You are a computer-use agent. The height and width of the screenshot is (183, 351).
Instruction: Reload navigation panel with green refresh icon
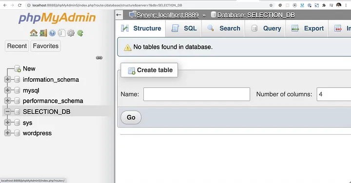80,33
